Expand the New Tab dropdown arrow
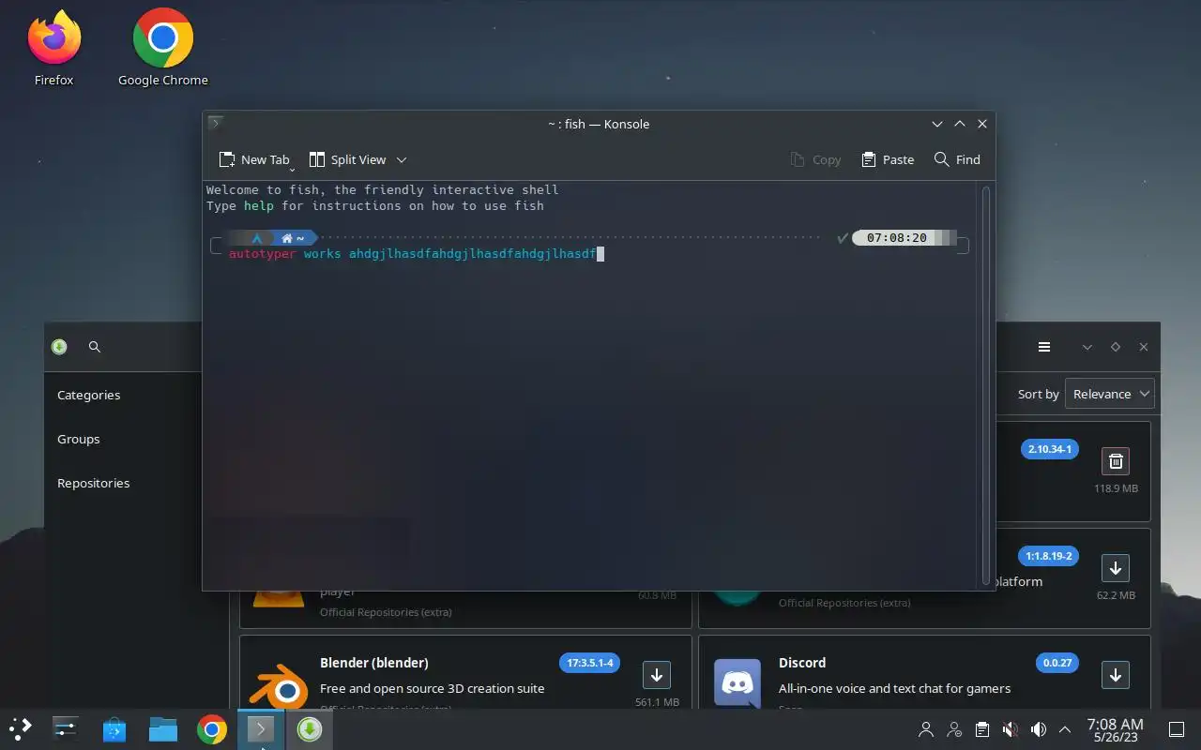 293,168
